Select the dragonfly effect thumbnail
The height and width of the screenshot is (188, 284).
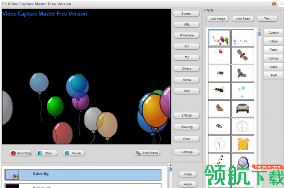pyautogui.click(x=243, y=56)
